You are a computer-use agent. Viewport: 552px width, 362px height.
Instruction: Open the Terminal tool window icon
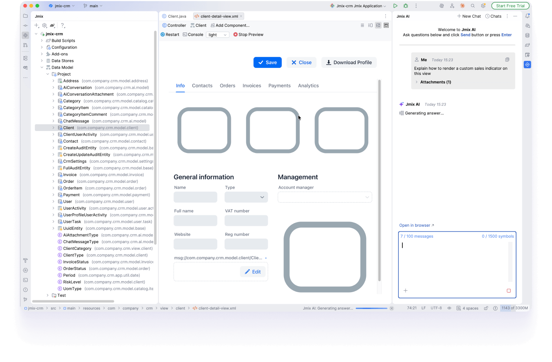[26, 280]
